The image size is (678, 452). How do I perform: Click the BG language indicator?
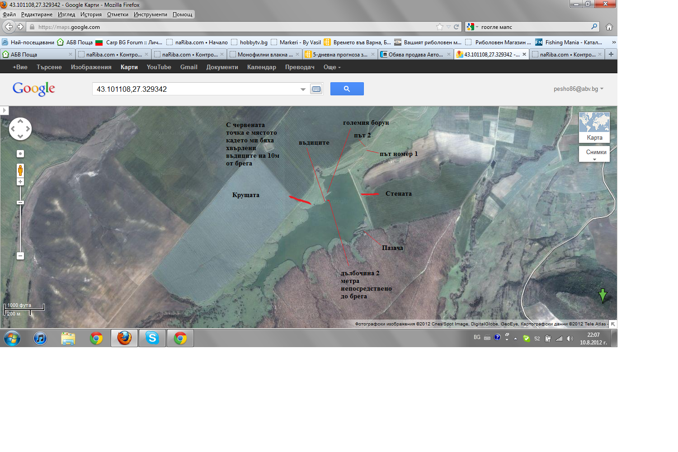coord(477,337)
